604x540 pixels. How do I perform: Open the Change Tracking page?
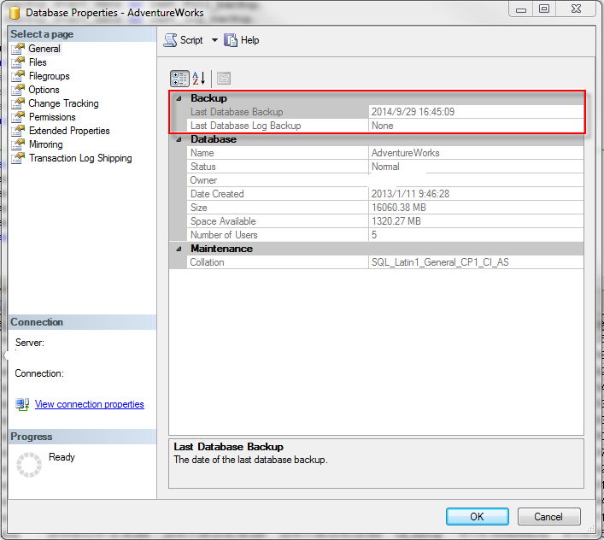tap(63, 103)
